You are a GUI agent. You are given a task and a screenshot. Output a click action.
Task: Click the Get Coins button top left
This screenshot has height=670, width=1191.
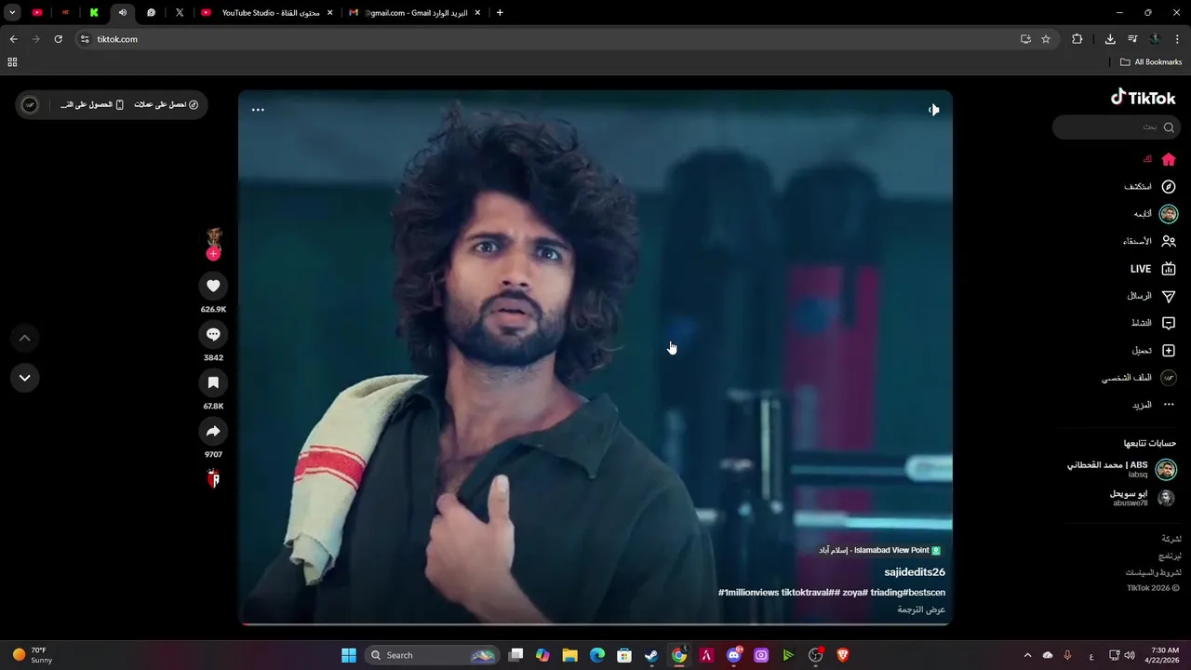click(x=167, y=104)
